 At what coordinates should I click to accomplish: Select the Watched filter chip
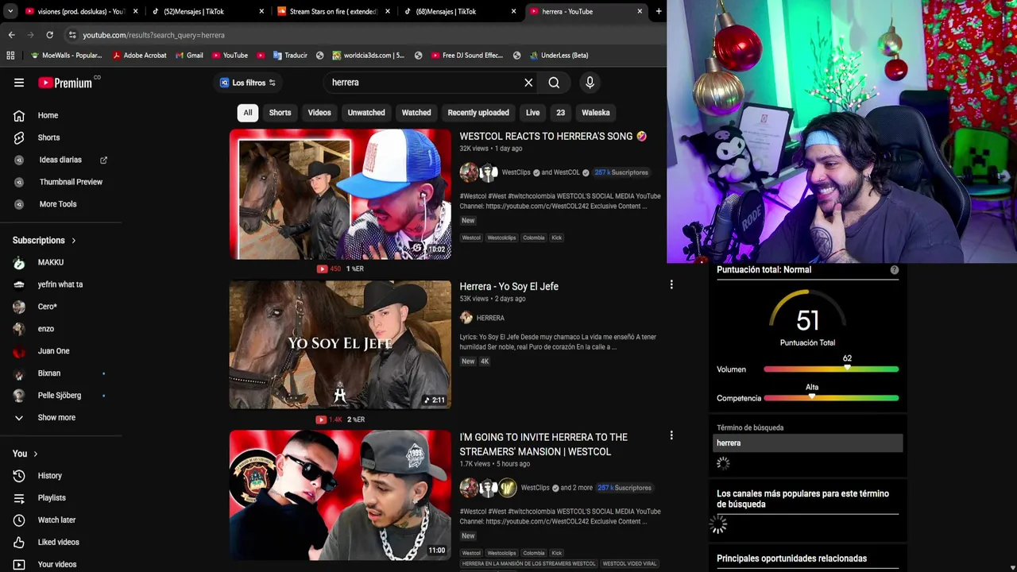pyautogui.click(x=416, y=113)
